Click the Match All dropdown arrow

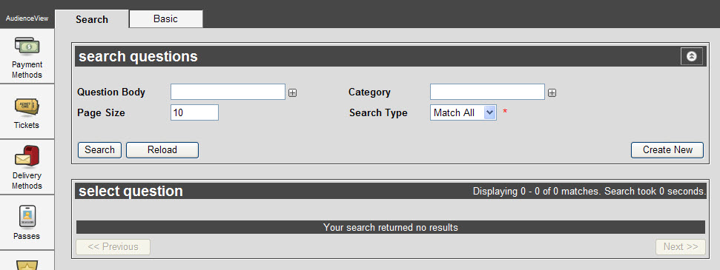point(490,112)
